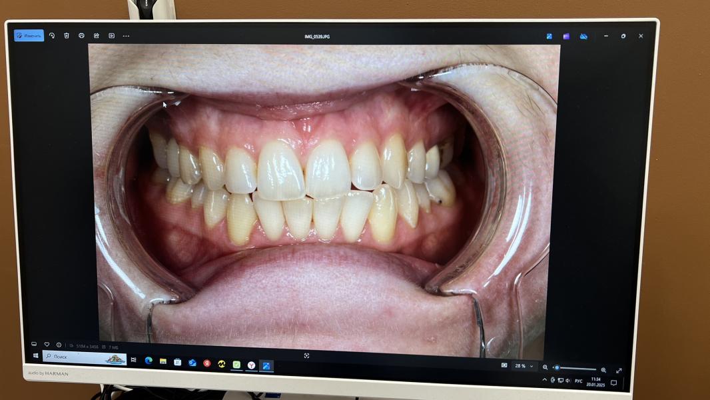Open Task View from the taskbar
The width and height of the screenshot is (710, 400).
coord(134,360)
